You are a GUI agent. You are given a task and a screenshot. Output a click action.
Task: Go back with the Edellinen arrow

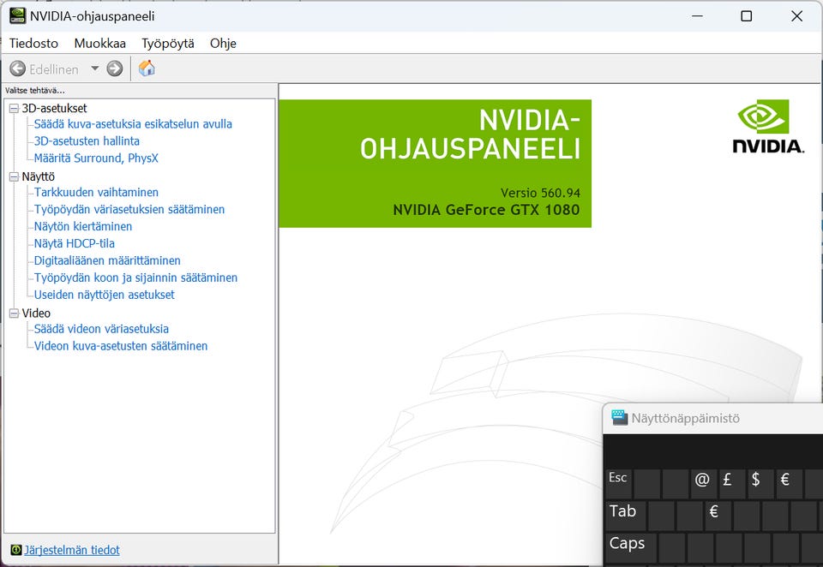coord(17,69)
